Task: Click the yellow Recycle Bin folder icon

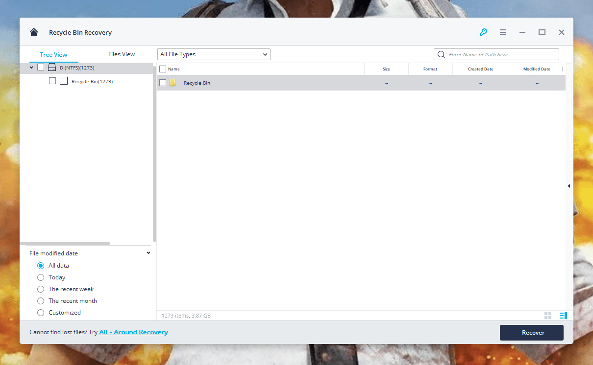Action: (173, 83)
